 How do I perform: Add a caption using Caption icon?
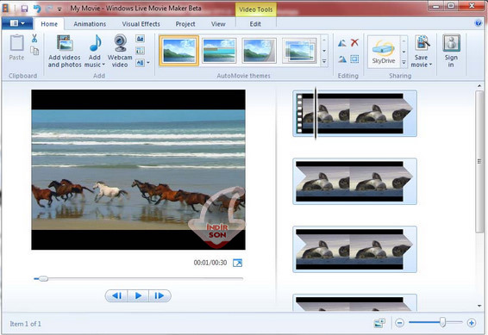point(140,51)
